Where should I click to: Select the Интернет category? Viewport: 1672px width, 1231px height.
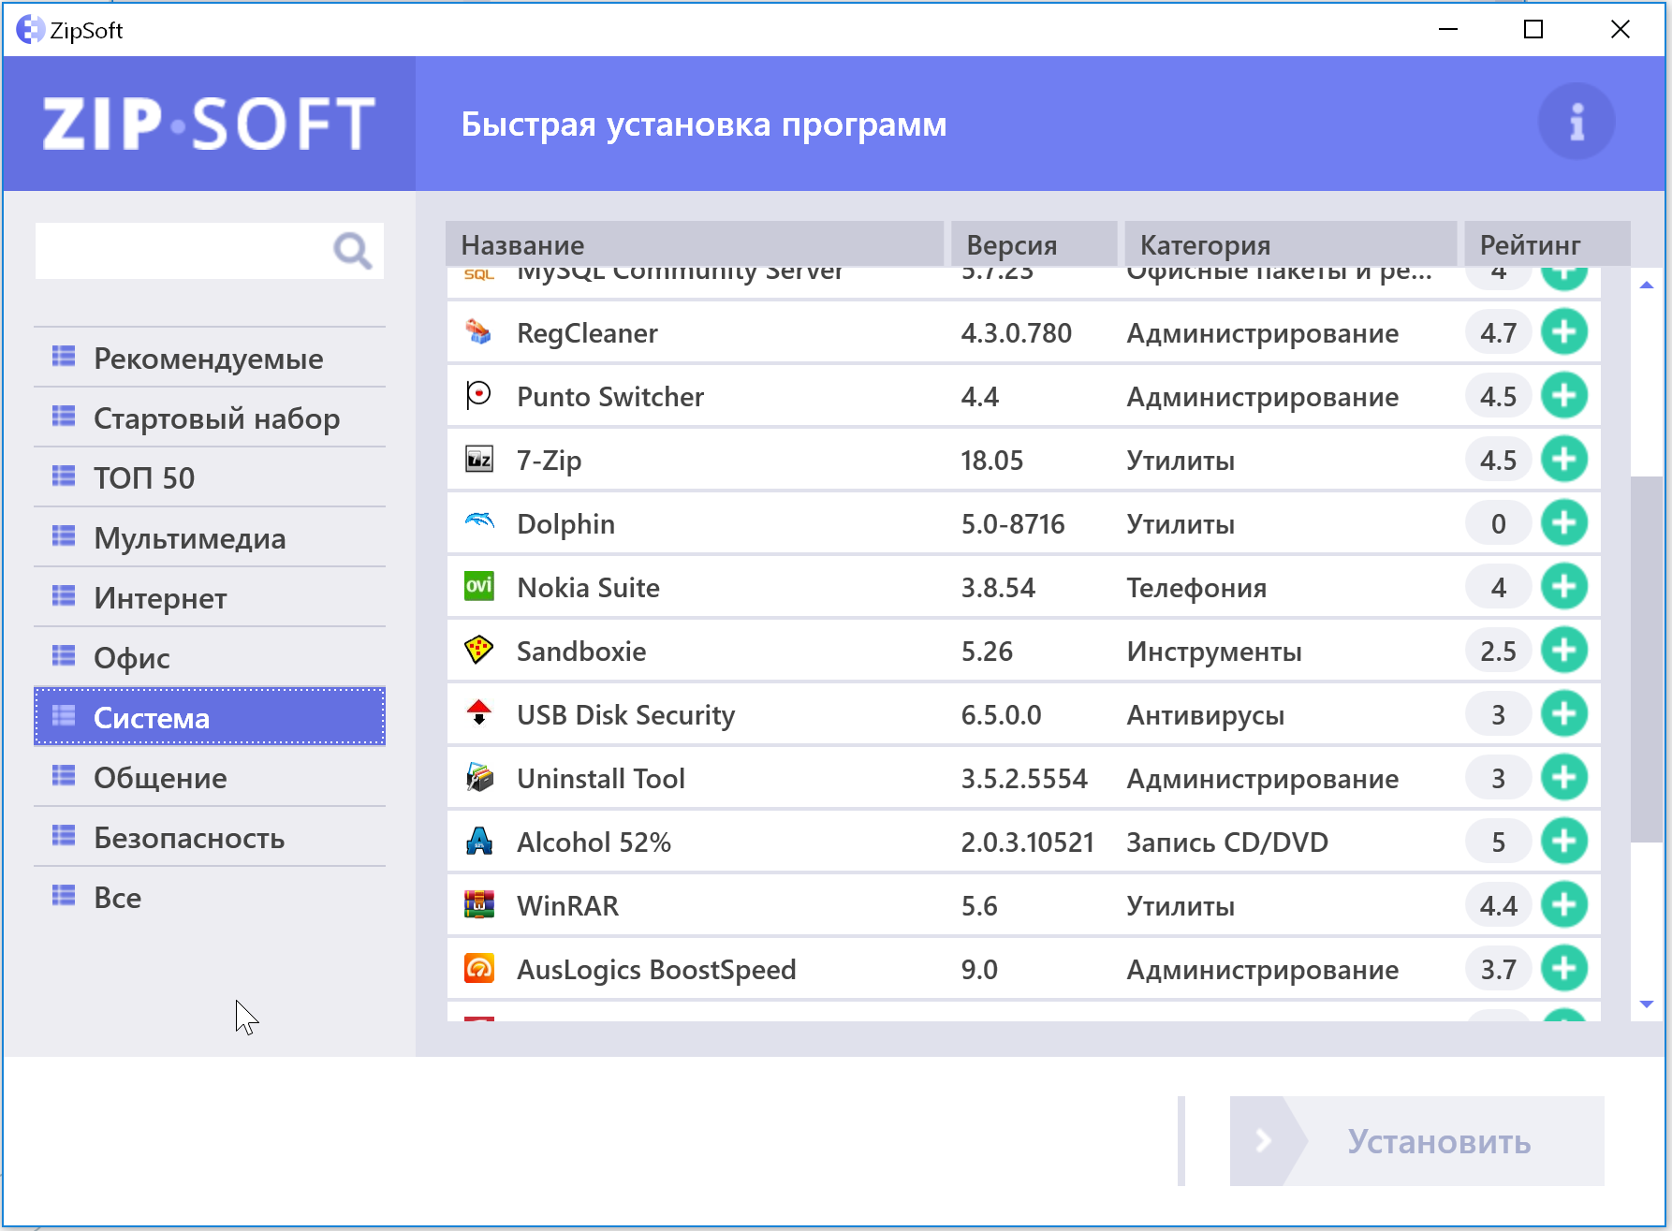tap(210, 597)
